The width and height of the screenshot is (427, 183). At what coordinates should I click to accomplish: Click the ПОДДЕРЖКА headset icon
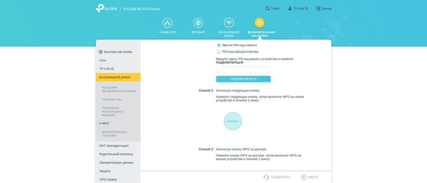(266, 177)
